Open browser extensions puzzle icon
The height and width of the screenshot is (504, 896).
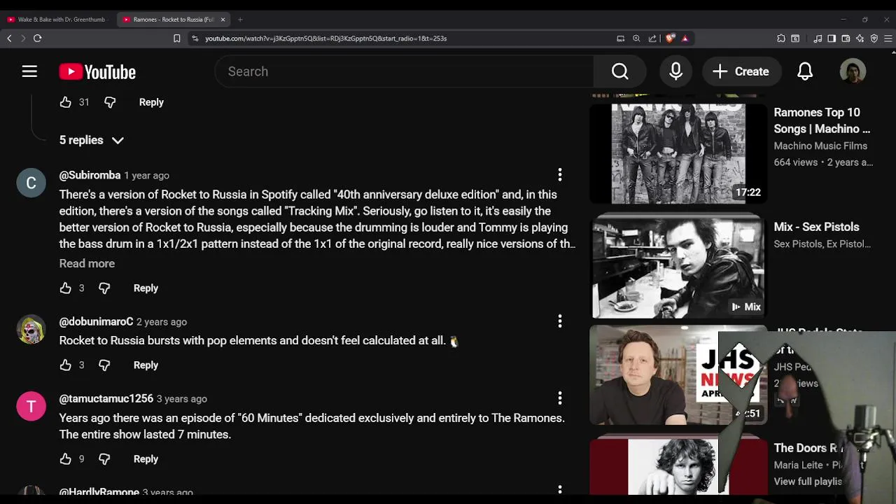(781, 38)
